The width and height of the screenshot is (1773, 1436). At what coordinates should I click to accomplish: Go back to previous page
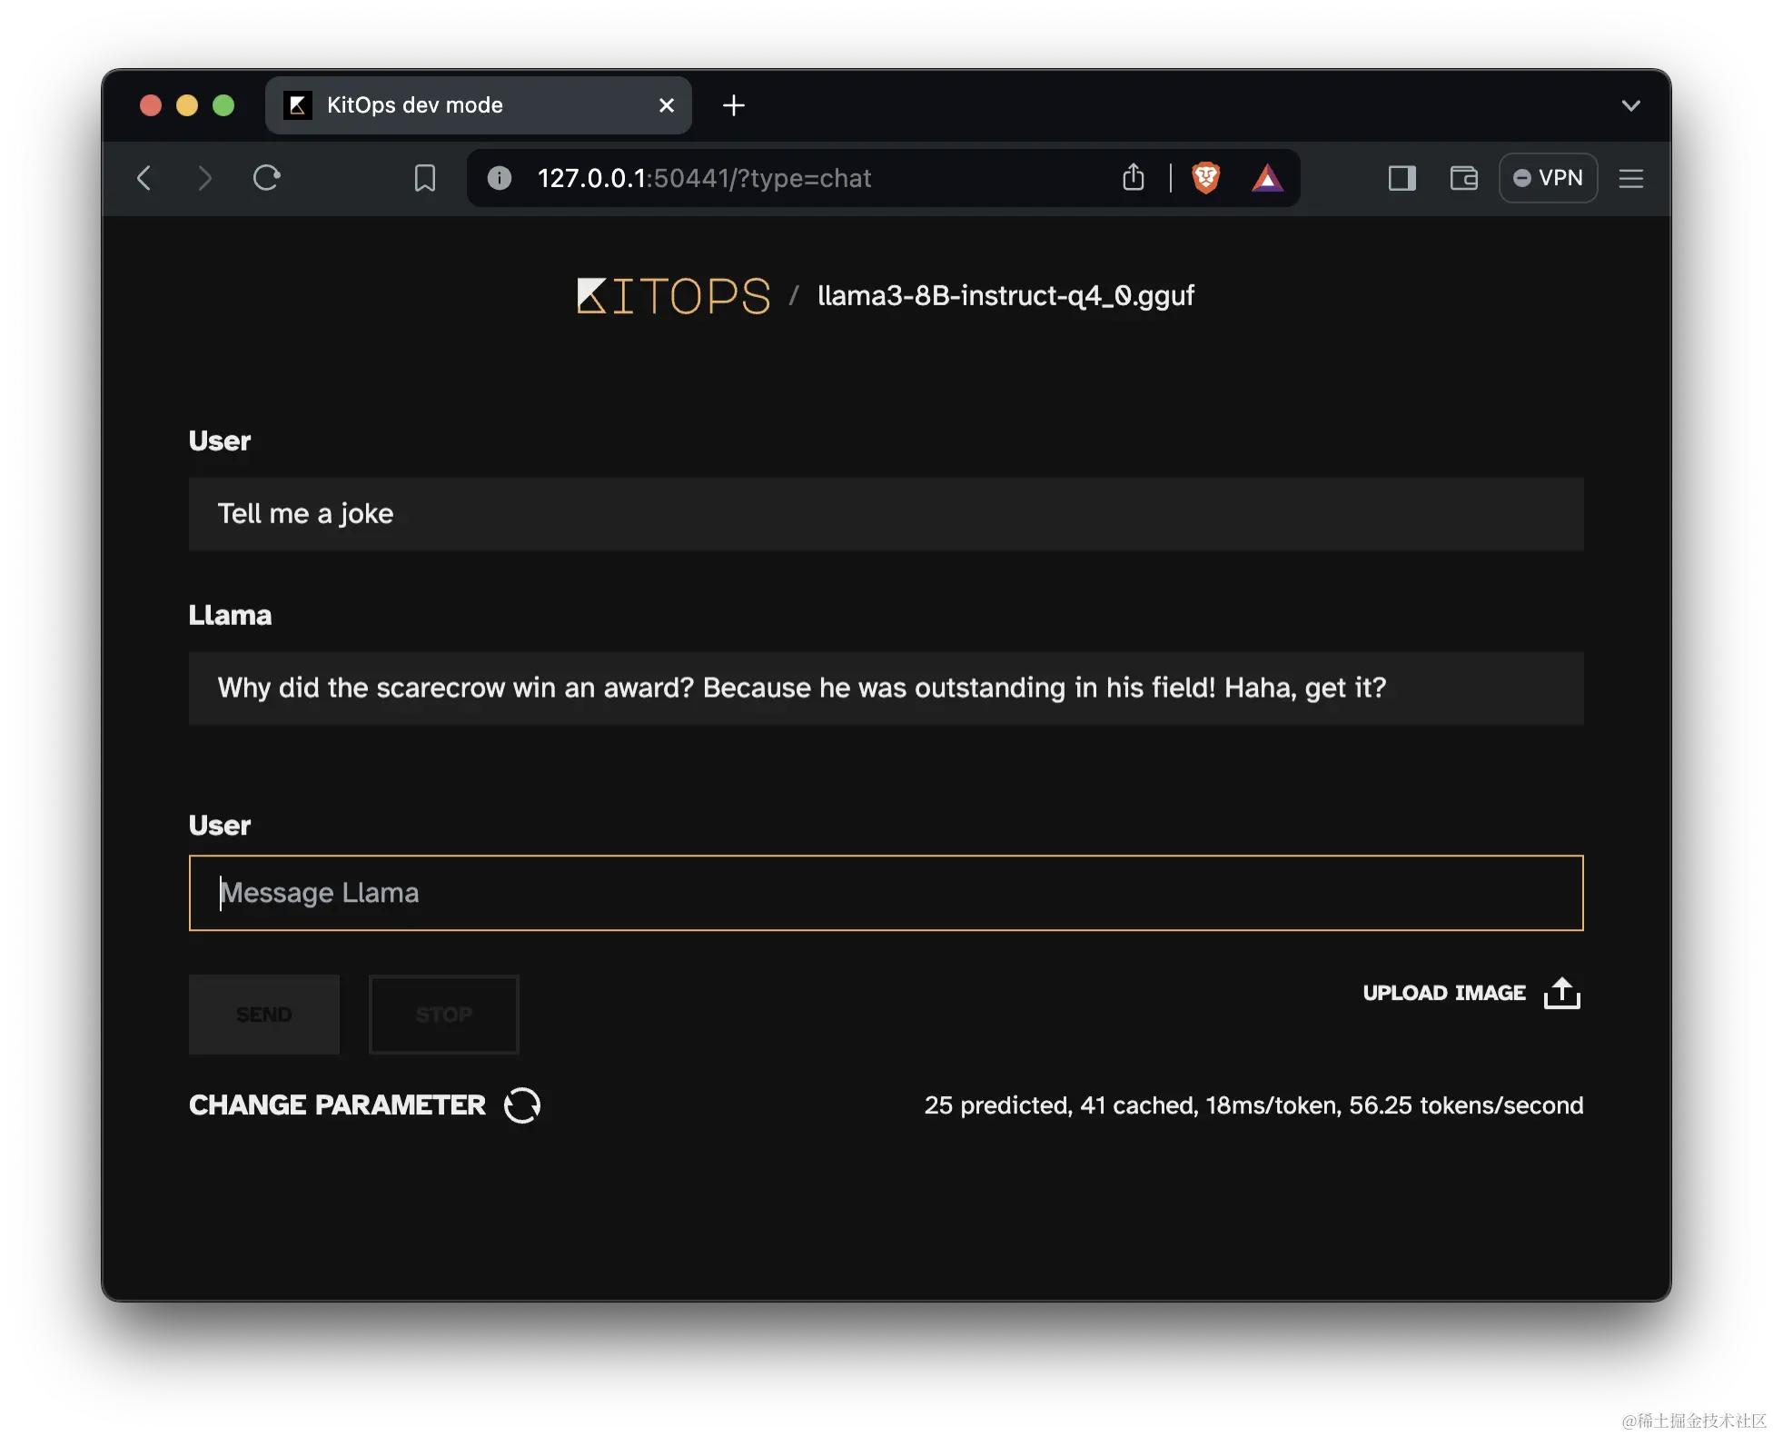[x=144, y=178]
